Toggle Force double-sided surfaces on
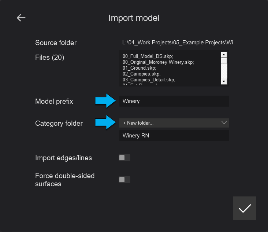 pos(124,180)
